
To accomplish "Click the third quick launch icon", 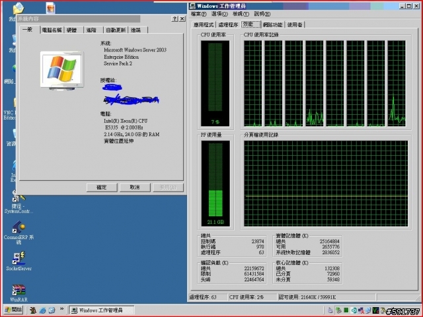I will click(52, 310).
